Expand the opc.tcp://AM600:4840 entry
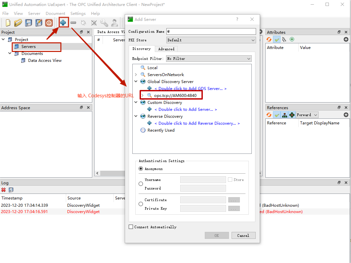The image size is (351, 263). (x=143, y=95)
